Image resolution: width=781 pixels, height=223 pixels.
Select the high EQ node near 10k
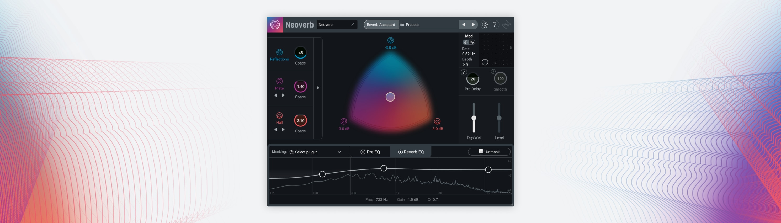(488, 170)
